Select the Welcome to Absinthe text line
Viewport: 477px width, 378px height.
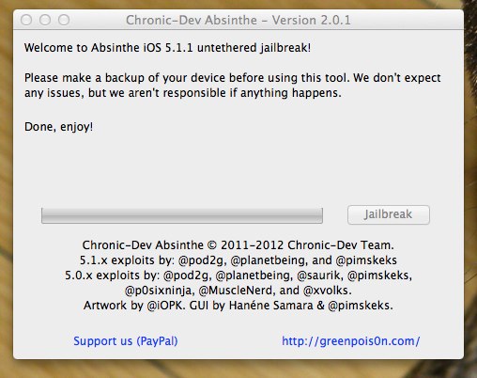click(x=167, y=48)
